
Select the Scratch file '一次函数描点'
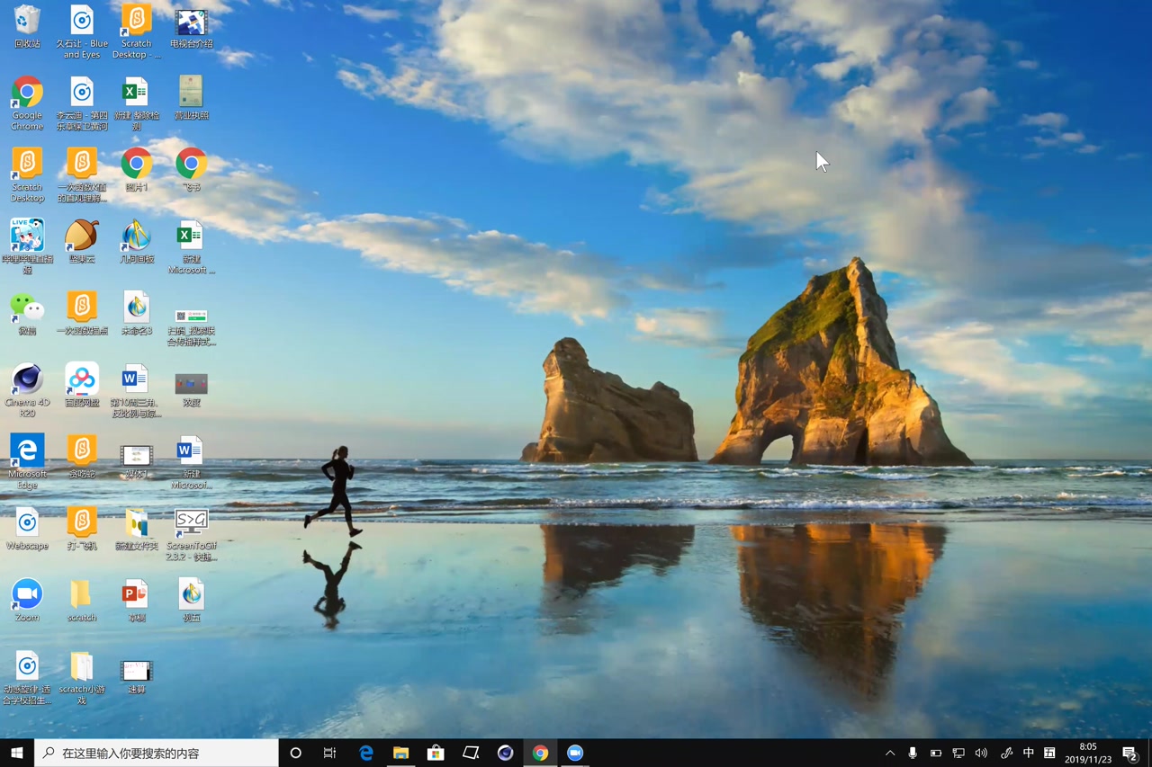pos(82,314)
